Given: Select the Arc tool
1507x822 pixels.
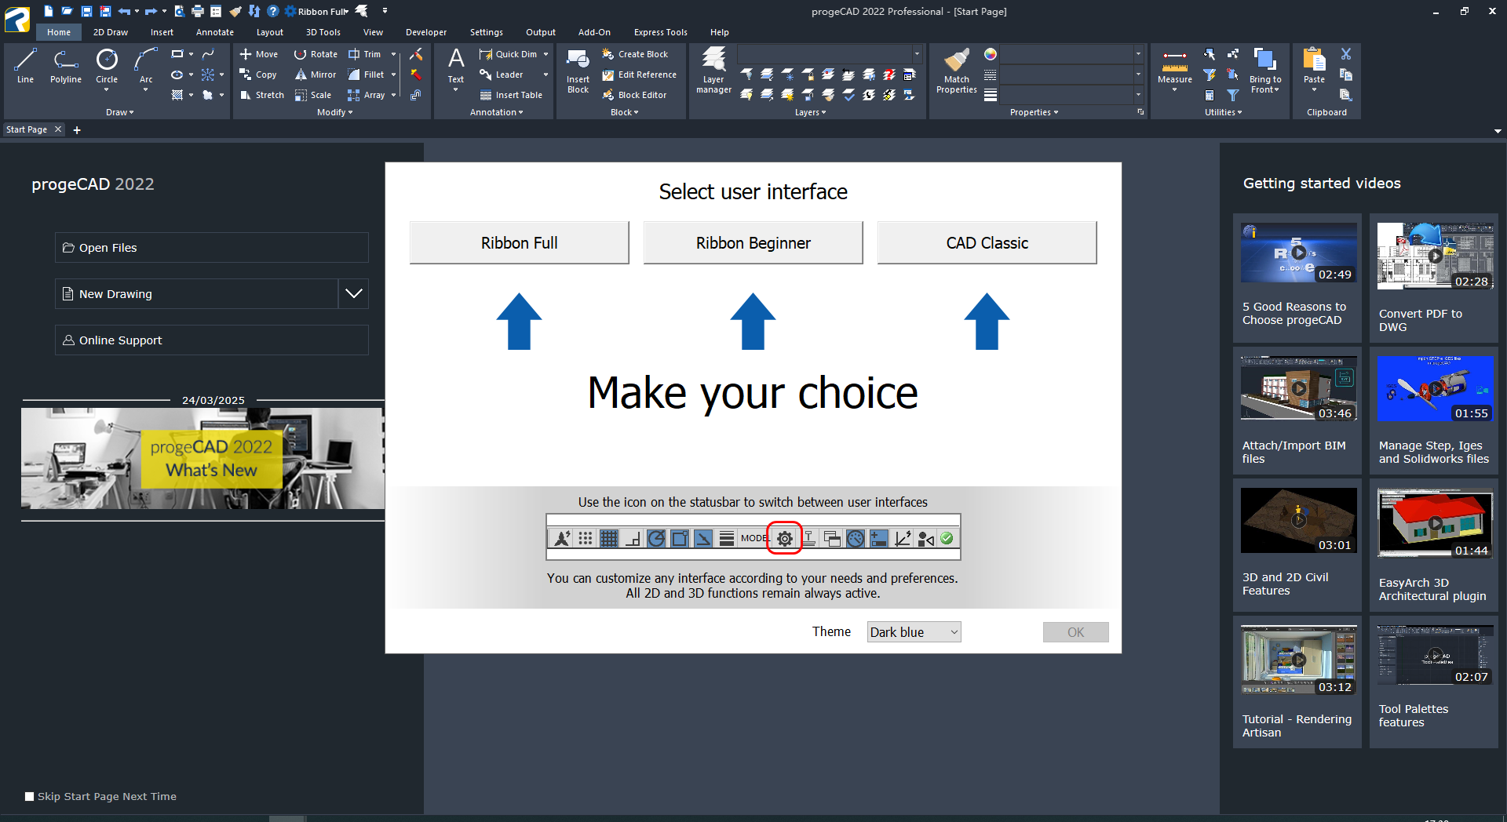Looking at the screenshot, I should pyautogui.click(x=146, y=66).
